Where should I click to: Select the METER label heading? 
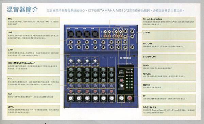click(147, 85)
